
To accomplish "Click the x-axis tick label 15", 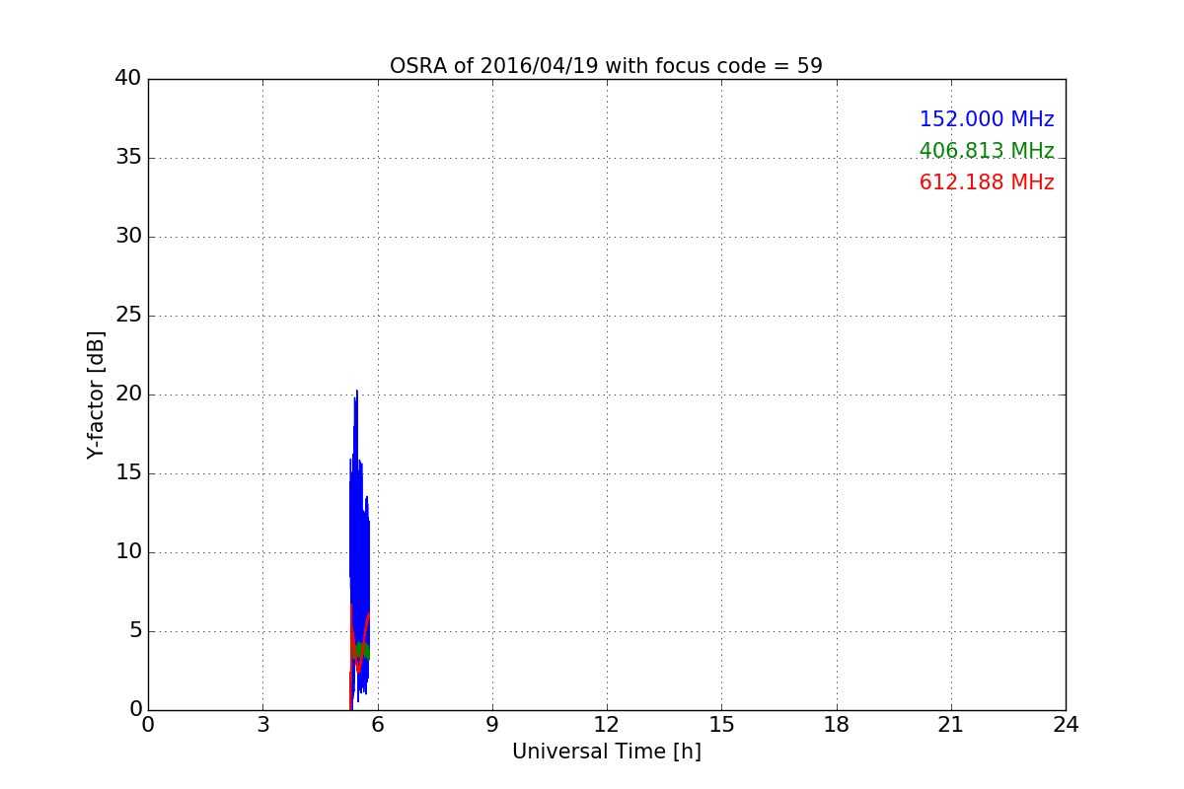I will (x=721, y=725).
